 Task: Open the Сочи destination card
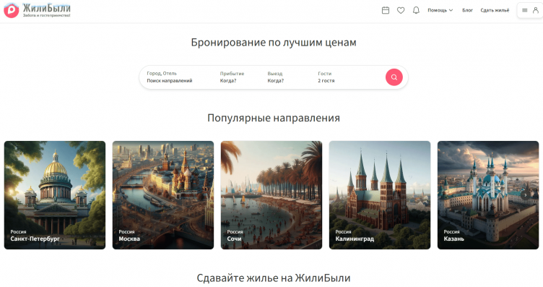(271, 194)
